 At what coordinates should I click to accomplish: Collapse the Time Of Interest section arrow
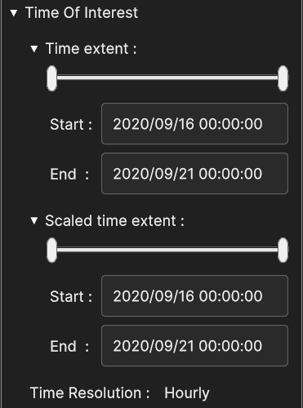click(13, 13)
